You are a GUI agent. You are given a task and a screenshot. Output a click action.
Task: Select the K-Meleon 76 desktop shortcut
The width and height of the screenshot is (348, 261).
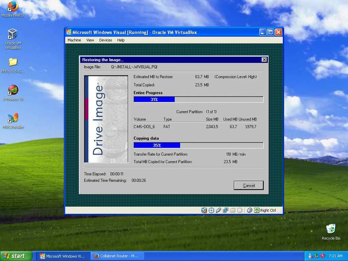pos(13,93)
